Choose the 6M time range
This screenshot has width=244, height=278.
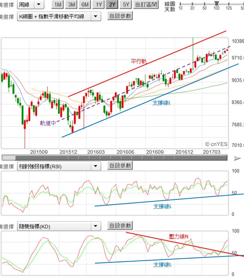[x=85, y=5]
